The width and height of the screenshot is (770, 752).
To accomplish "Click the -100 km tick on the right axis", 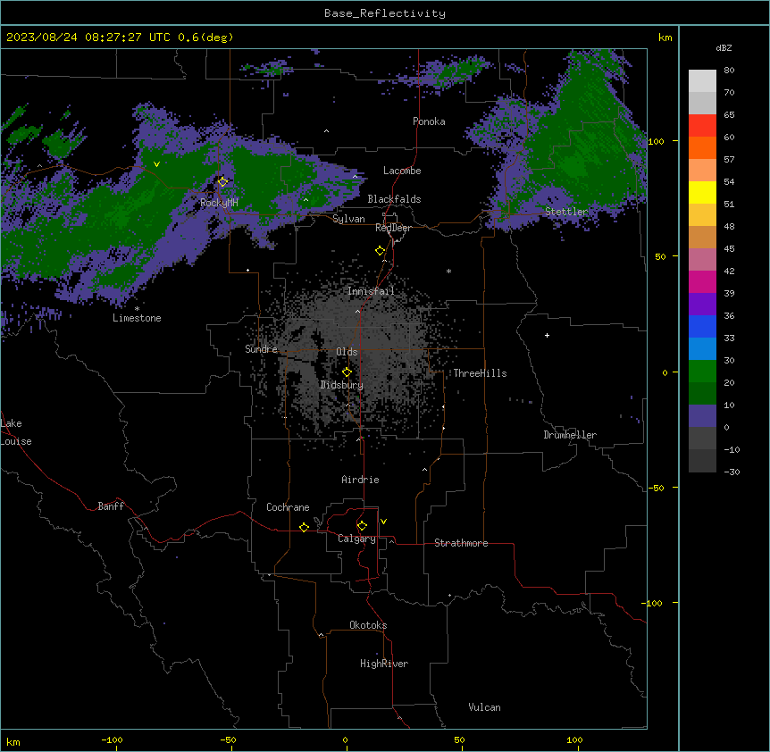I will click(652, 603).
